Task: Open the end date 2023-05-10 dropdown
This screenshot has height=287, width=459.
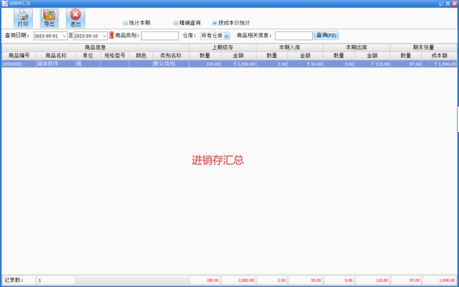Action: tap(104, 36)
